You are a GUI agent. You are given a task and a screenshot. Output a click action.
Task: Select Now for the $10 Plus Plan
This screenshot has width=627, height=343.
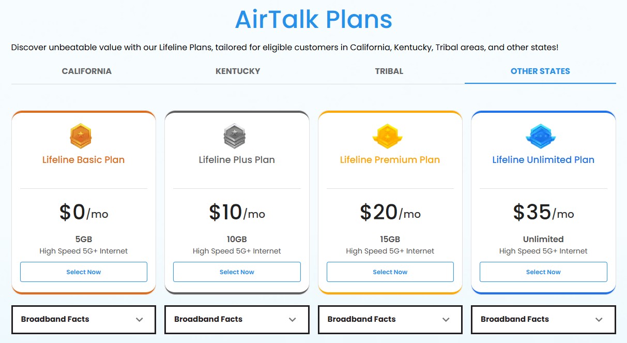(236, 272)
